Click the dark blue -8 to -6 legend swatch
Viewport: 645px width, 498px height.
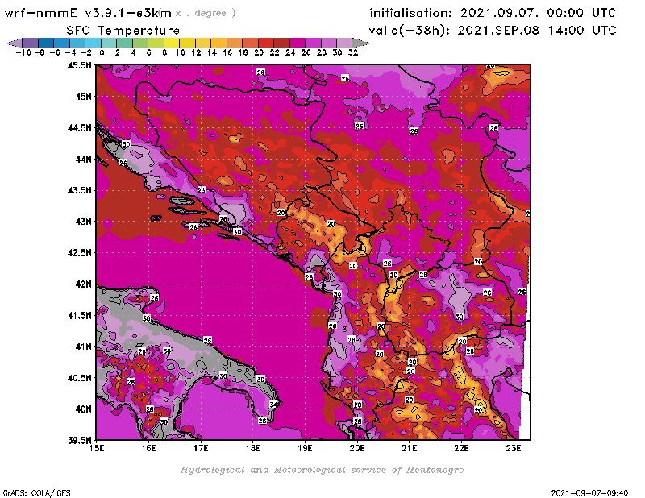[46, 43]
